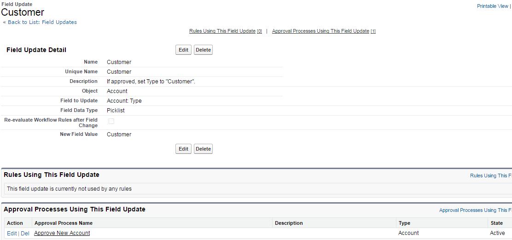The image size is (512, 240).
Task: Click the Description column header
Action: (x=289, y=223)
